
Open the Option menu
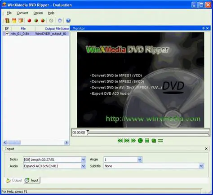pos(38,13)
